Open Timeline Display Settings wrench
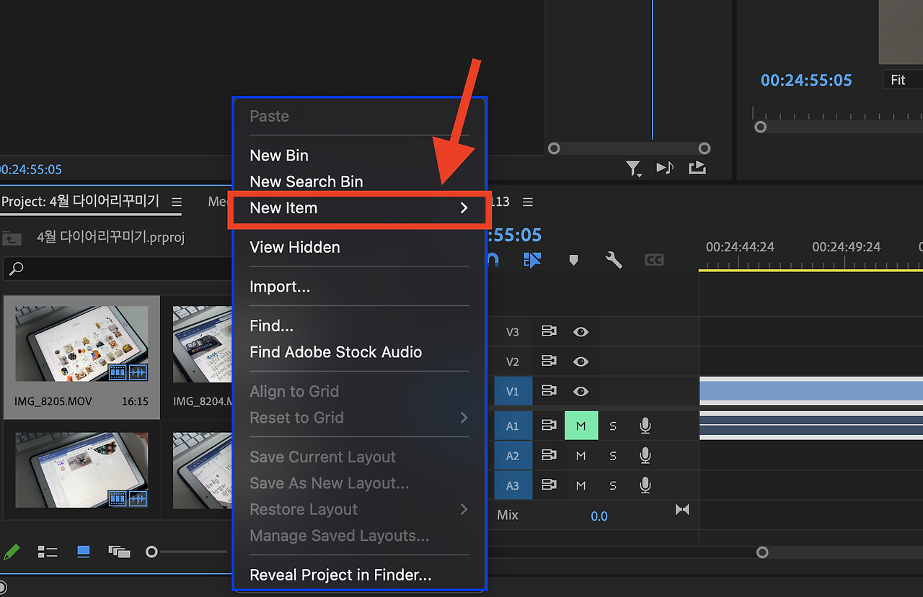923x597 pixels. point(614,260)
